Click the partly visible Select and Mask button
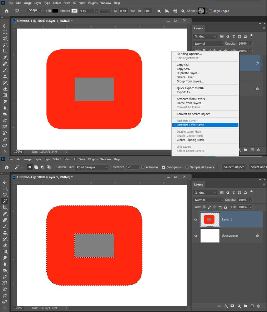Screen dimensions: 267x312 tap(258, 167)
